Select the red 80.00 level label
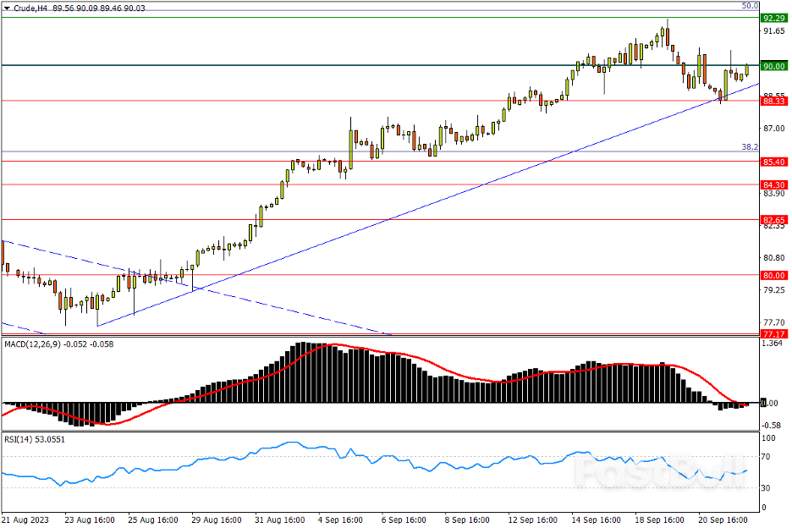This screenshot has width=792, height=528. pos(773,275)
